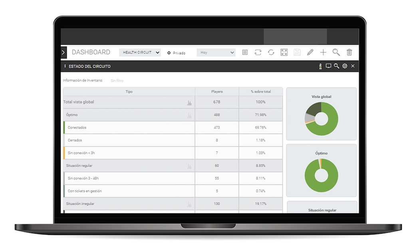Click the circular refresh arrows icon
The image size is (409, 248).
pyautogui.click(x=271, y=52)
